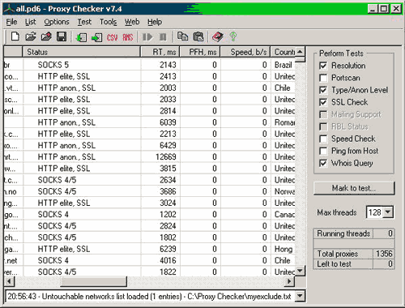The image size is (405, 308).
Task: Toggle the SSL Check checkbox
Action: (323, 102)
